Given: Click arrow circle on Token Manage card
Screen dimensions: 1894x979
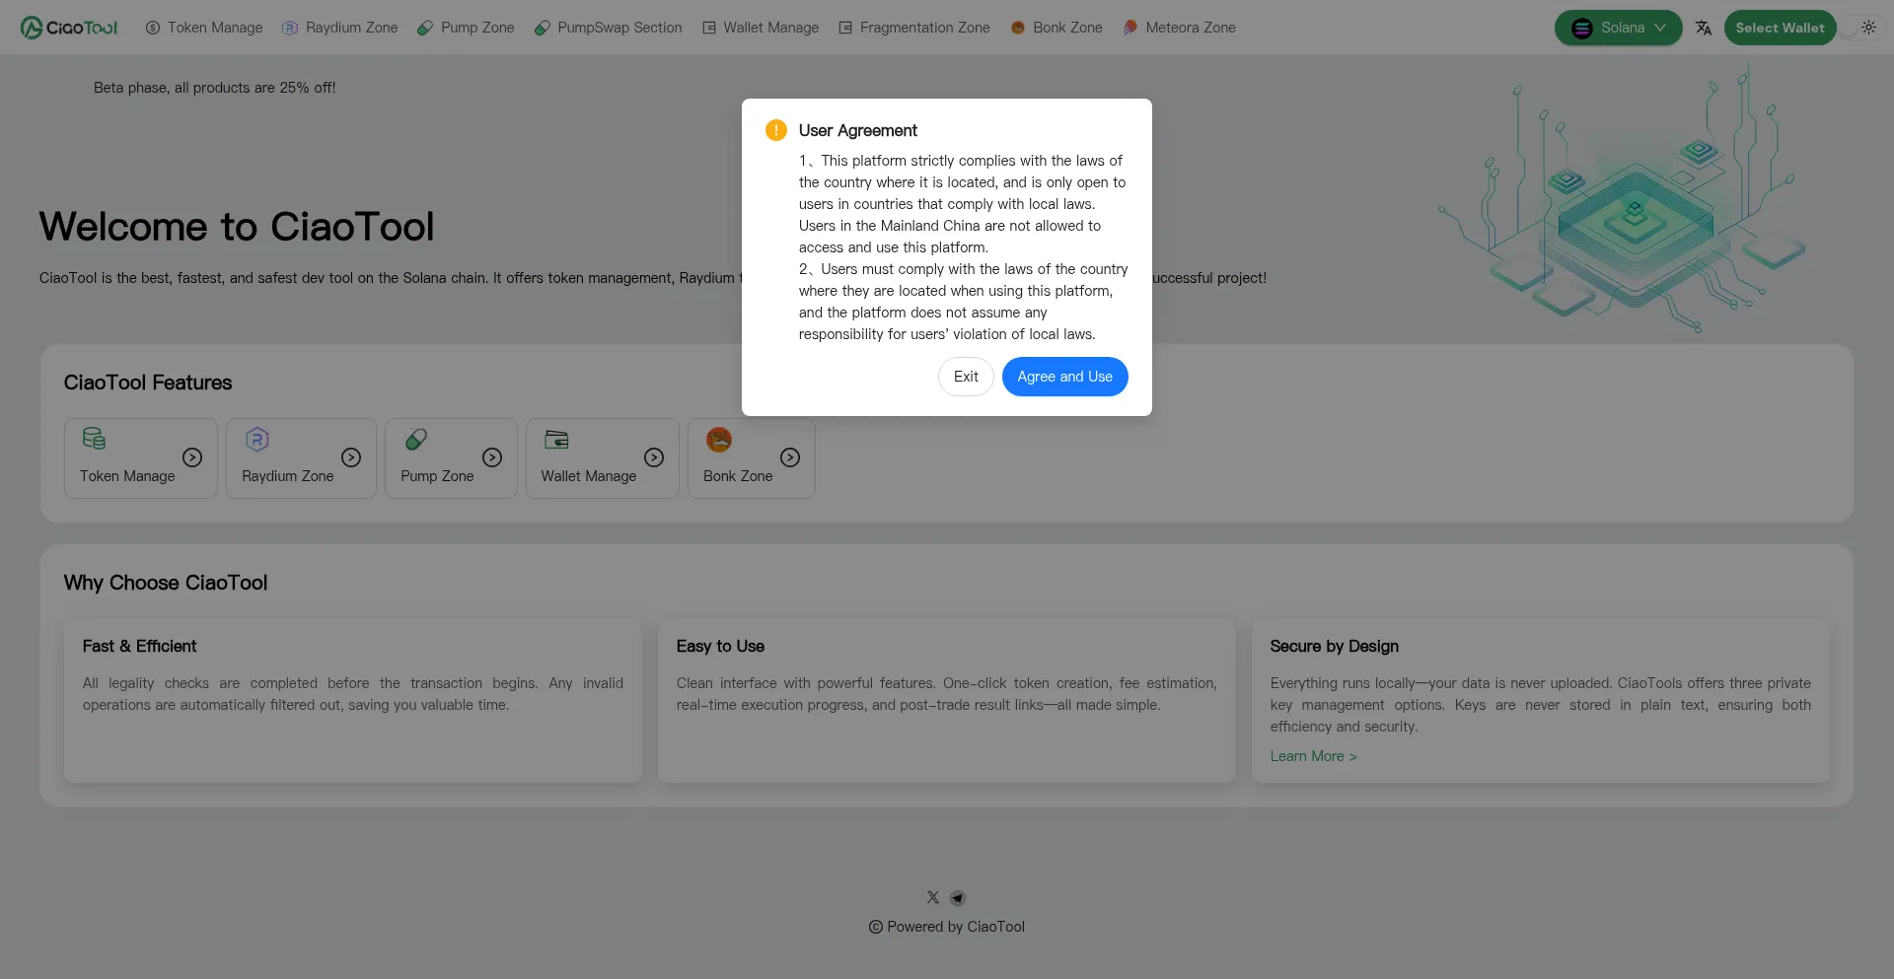Looking at the screenshot, I should 192,457.
